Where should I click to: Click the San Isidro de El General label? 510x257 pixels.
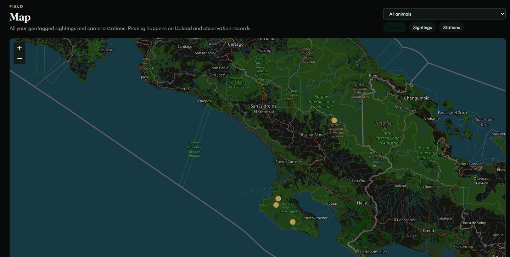pos(263,109)
